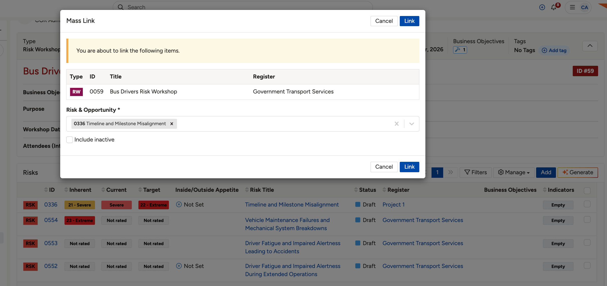Sort Risks table by Status column
This screenshot has width=607, height=286.
(x=365, y=190)
